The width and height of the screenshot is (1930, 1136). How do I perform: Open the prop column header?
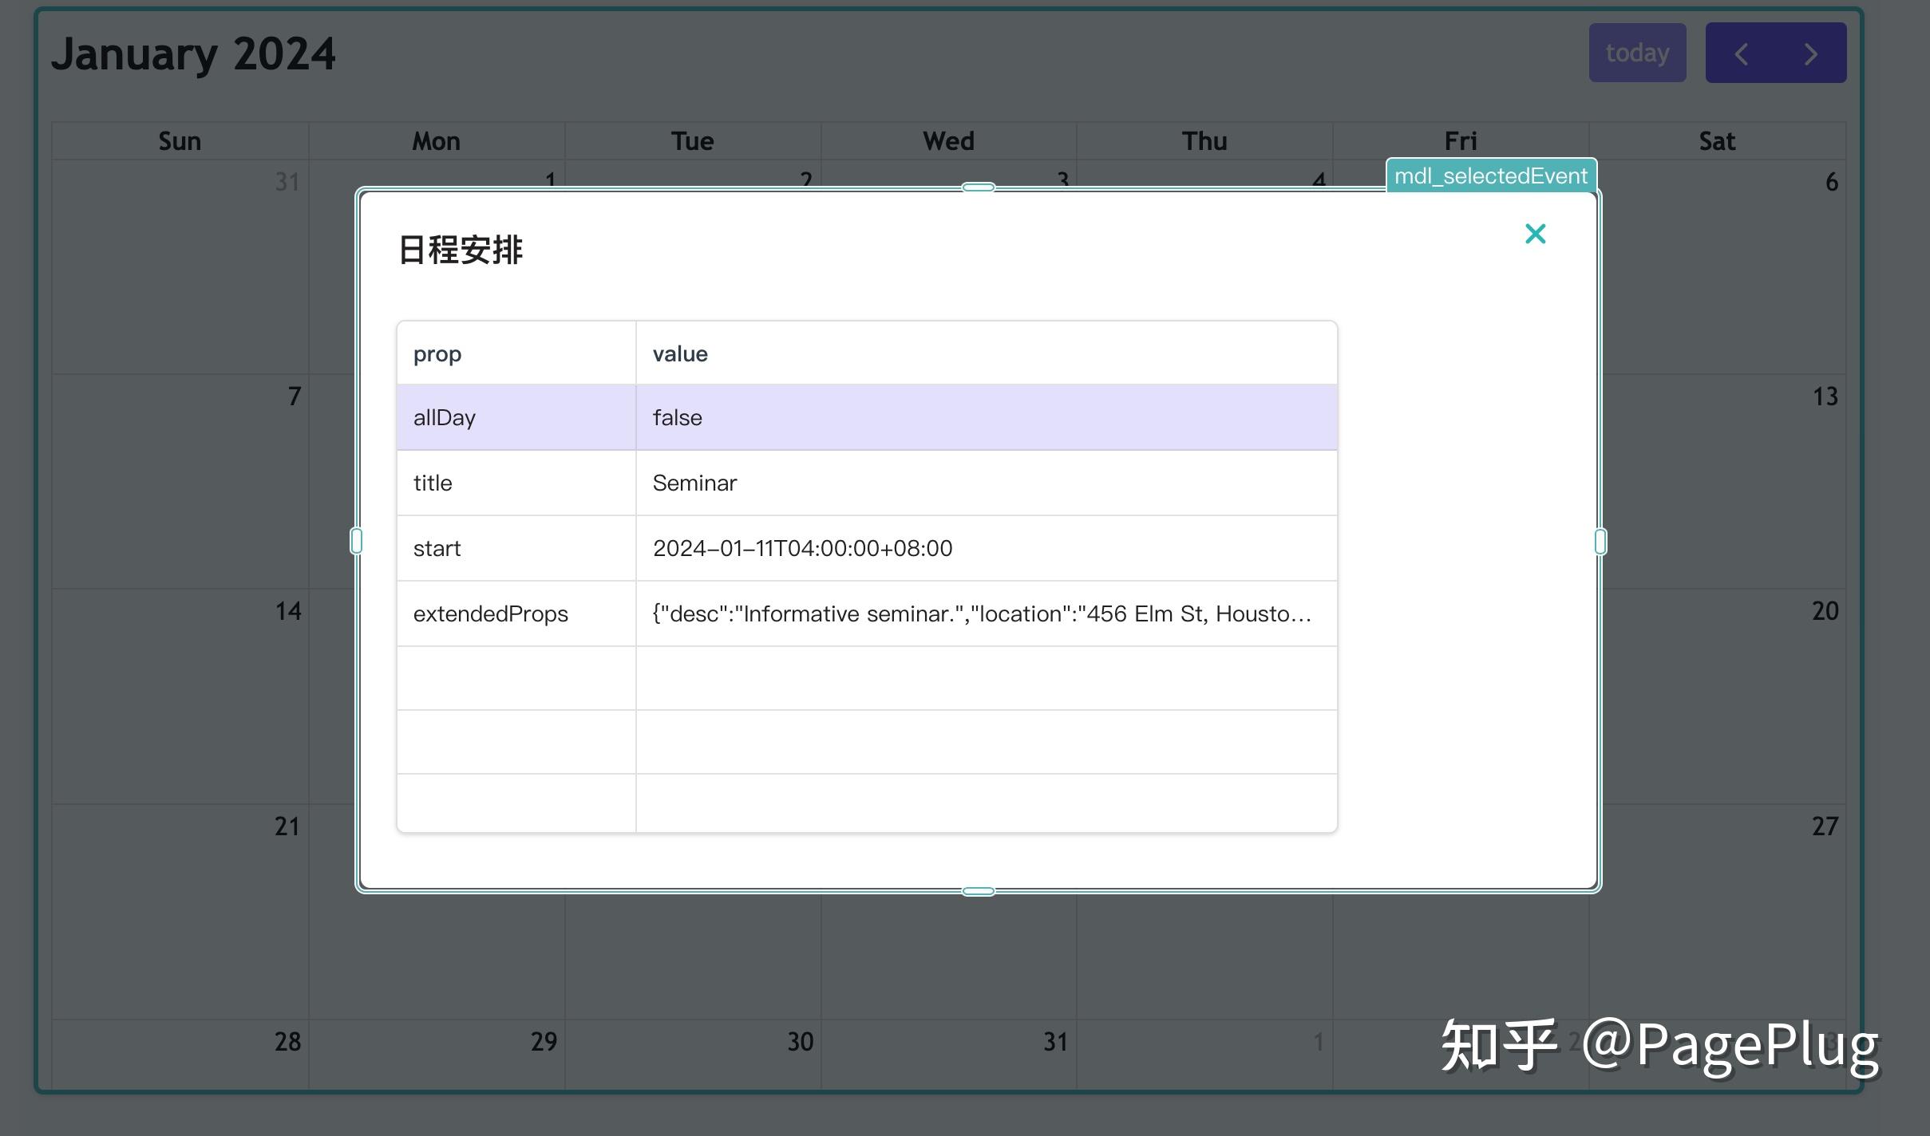pyautogui.click(x=437, y=353)
